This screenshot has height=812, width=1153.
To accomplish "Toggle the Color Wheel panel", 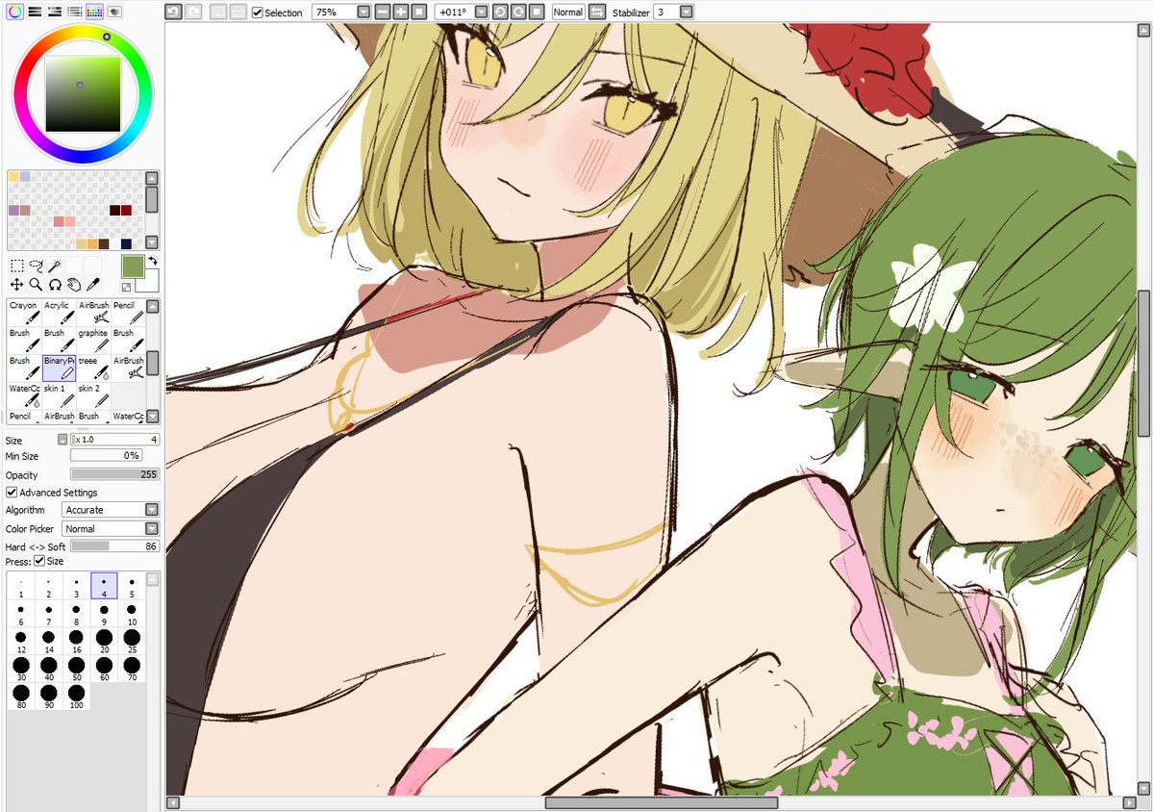I will click(14, 12).
